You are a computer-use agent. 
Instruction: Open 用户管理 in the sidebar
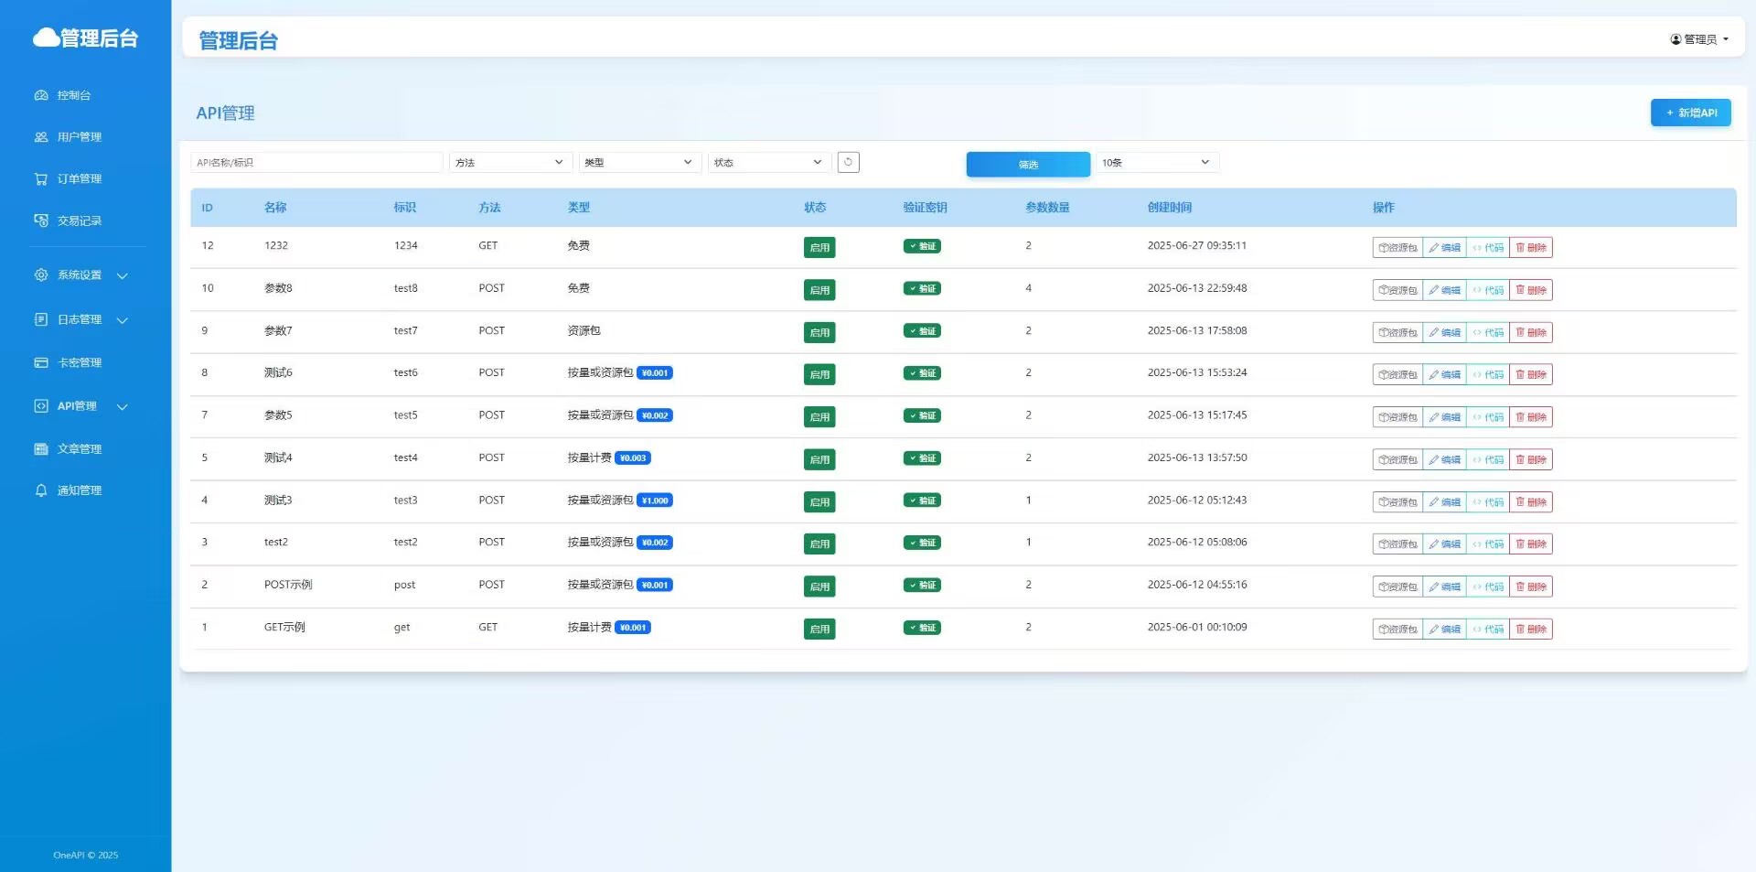pyautogui.click(x=80, y=137)
